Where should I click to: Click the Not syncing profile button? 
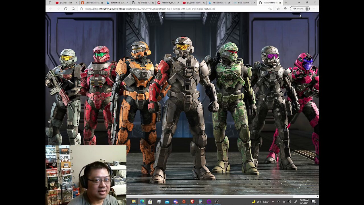[x=300, y=9]
